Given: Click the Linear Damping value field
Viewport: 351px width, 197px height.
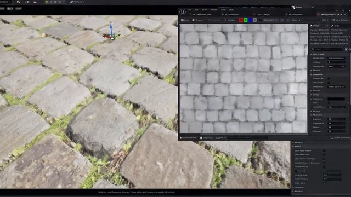Looking at the screenshot, I should click(x=332, y=175).
